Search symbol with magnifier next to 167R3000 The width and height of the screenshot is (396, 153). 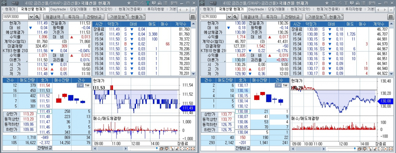point(235,16)
